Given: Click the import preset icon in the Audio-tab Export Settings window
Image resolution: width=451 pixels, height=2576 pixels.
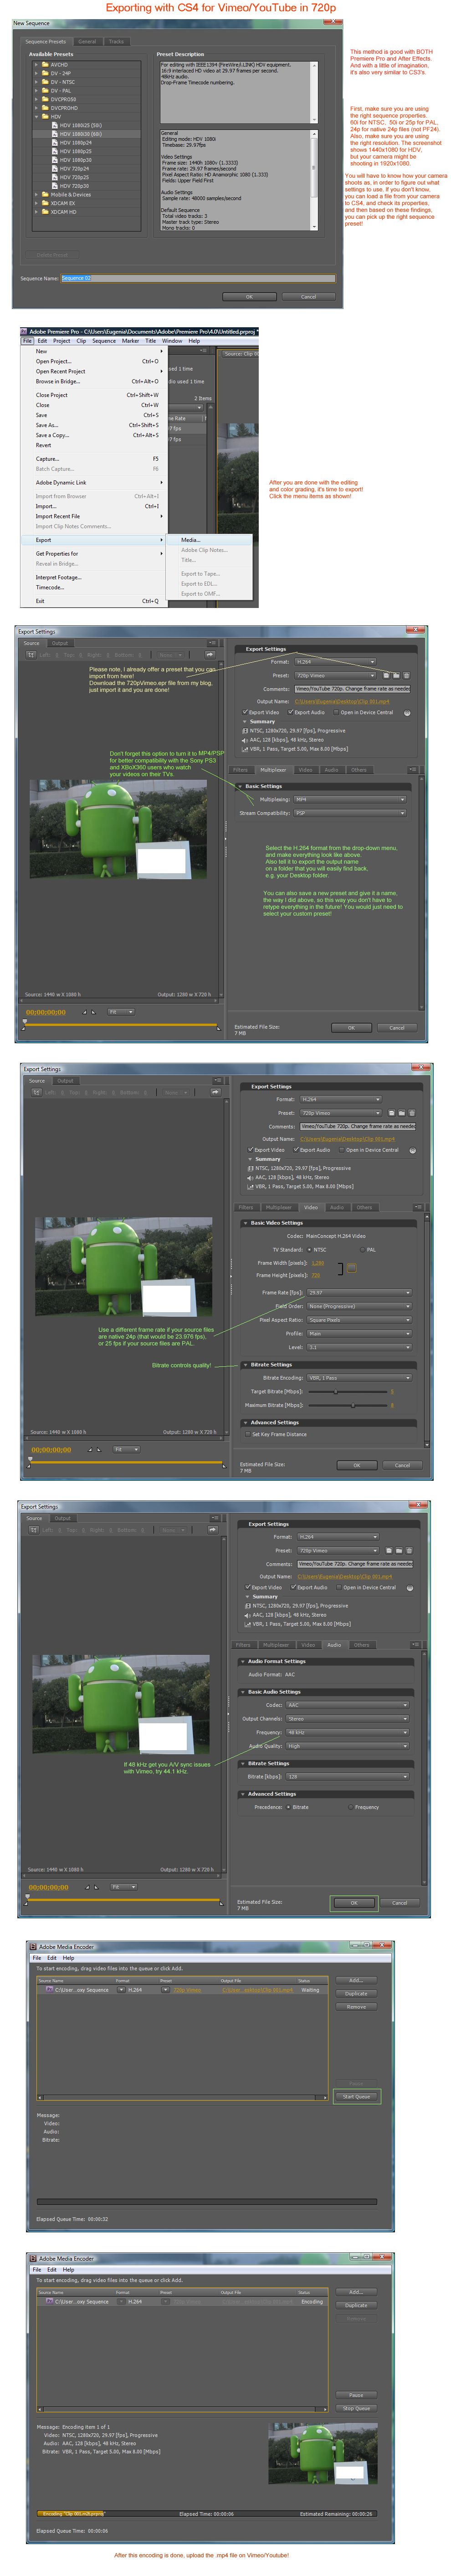Looking at the screenshot, I should (399, 1550).
